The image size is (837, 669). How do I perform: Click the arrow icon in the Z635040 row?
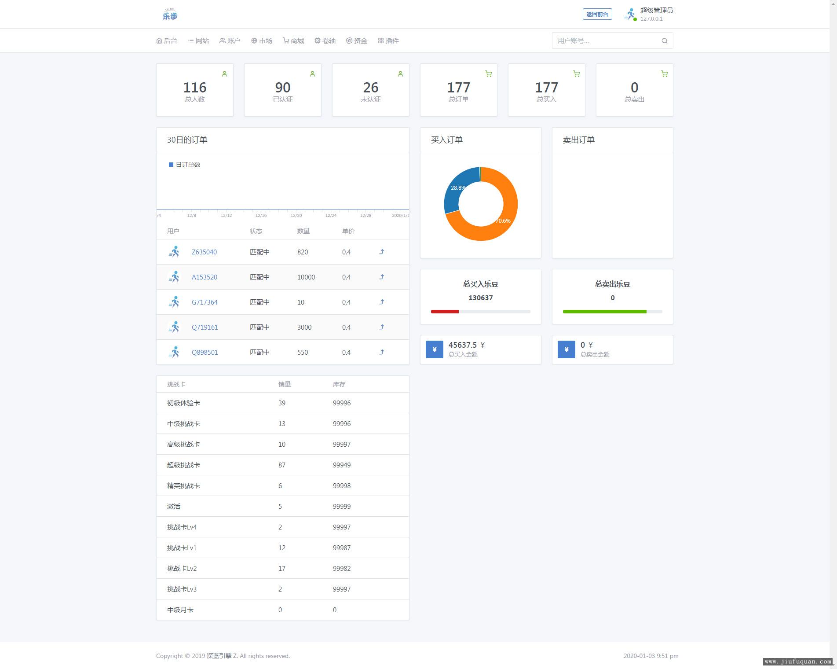[381, 252]
